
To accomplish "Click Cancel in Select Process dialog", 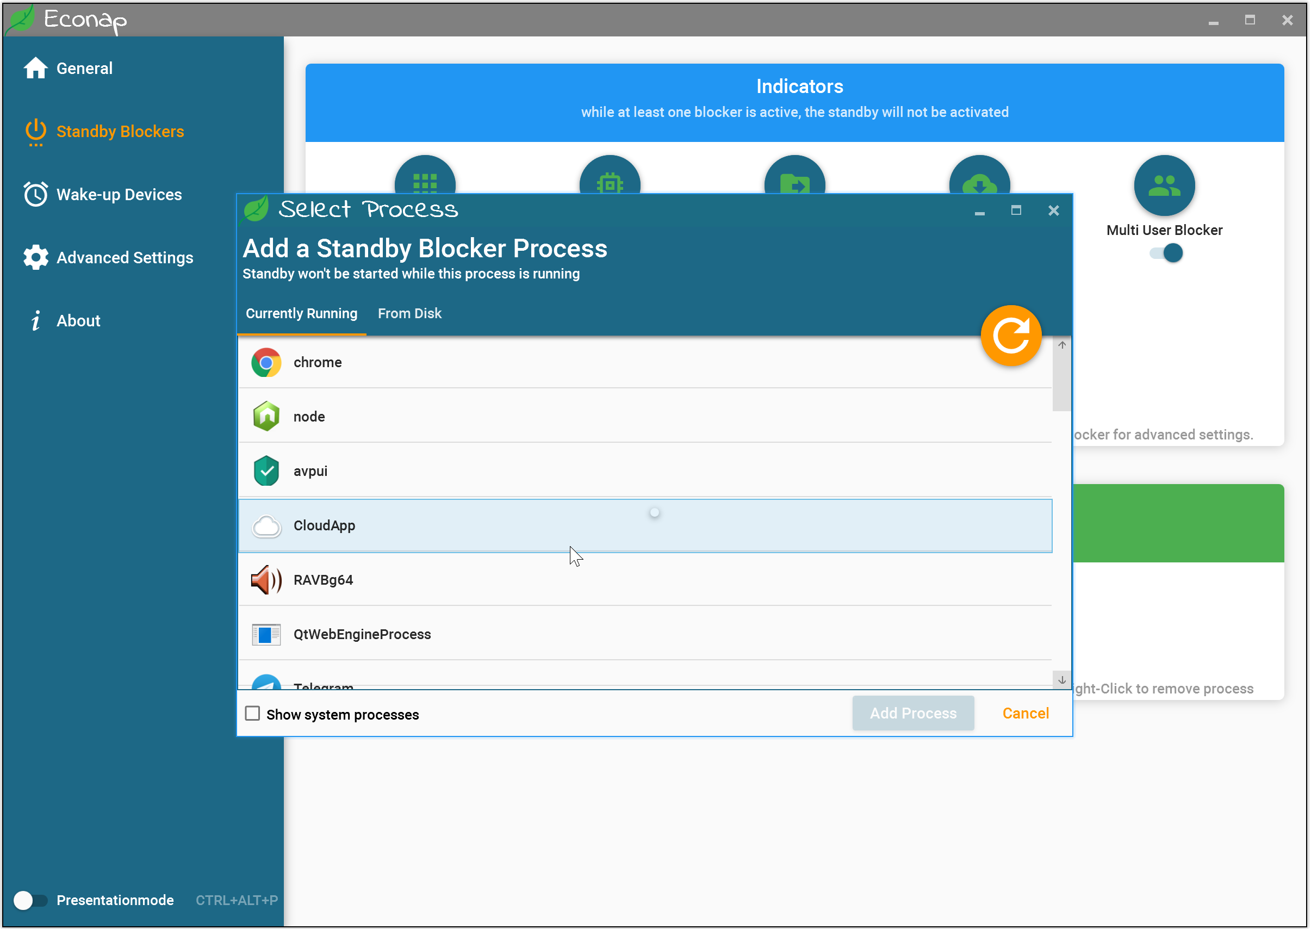I will click(x=1025, y=714).
